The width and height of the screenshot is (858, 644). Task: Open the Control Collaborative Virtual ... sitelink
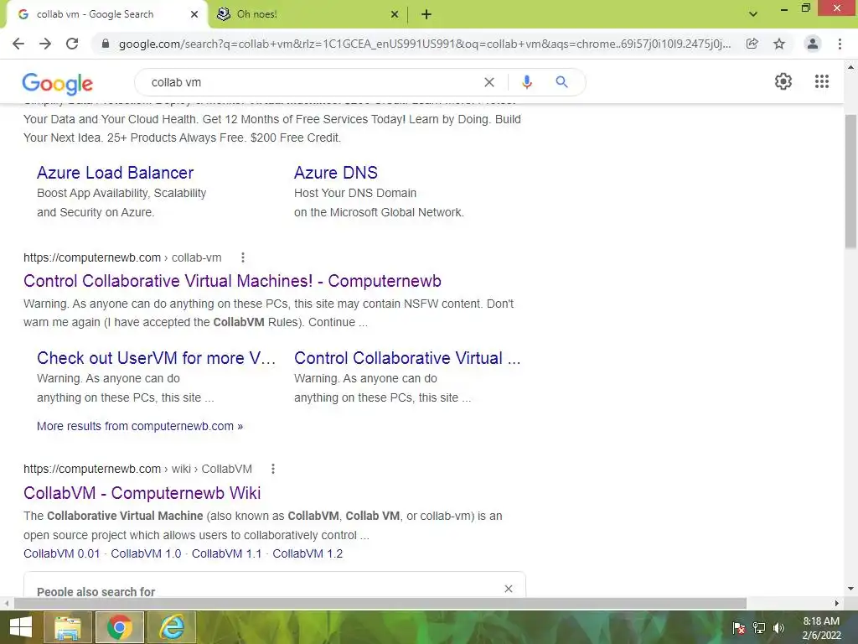(408, 358)
